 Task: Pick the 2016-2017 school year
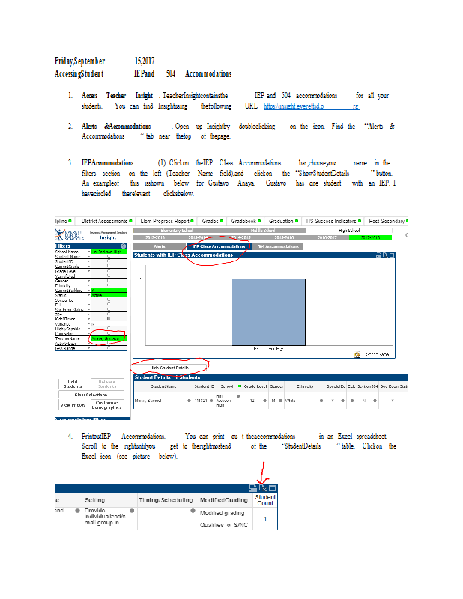tap(327, 237)
